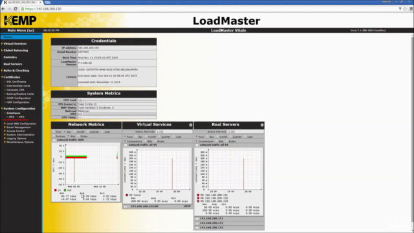Open the eth1 interface link
The width and height of the screenshot is (414, 233).
[x=21, y=116]
